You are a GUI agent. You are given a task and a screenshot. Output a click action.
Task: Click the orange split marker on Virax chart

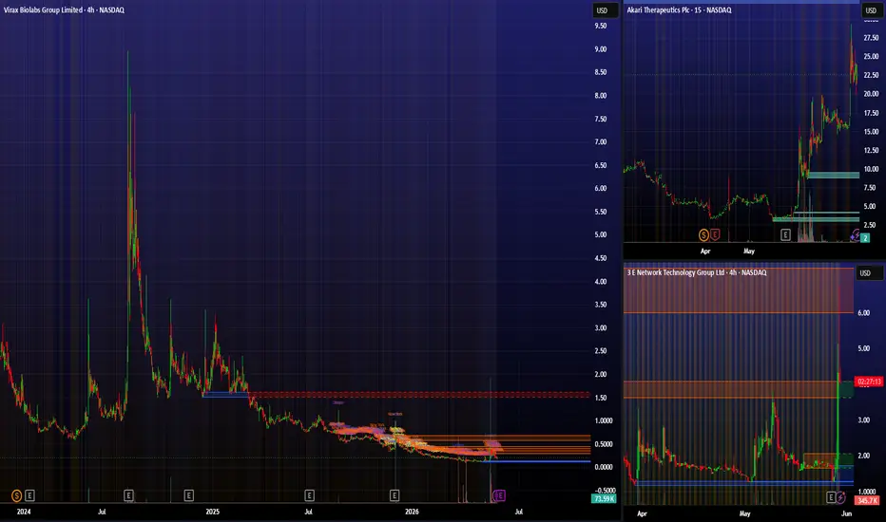(x=17, y=495)
